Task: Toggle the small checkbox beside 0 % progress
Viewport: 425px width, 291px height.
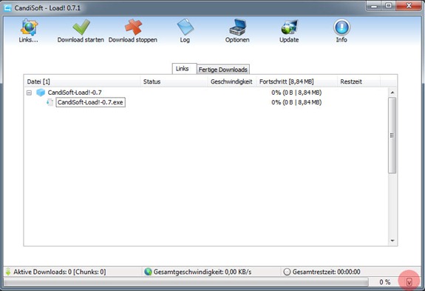Action: [409, 282]
